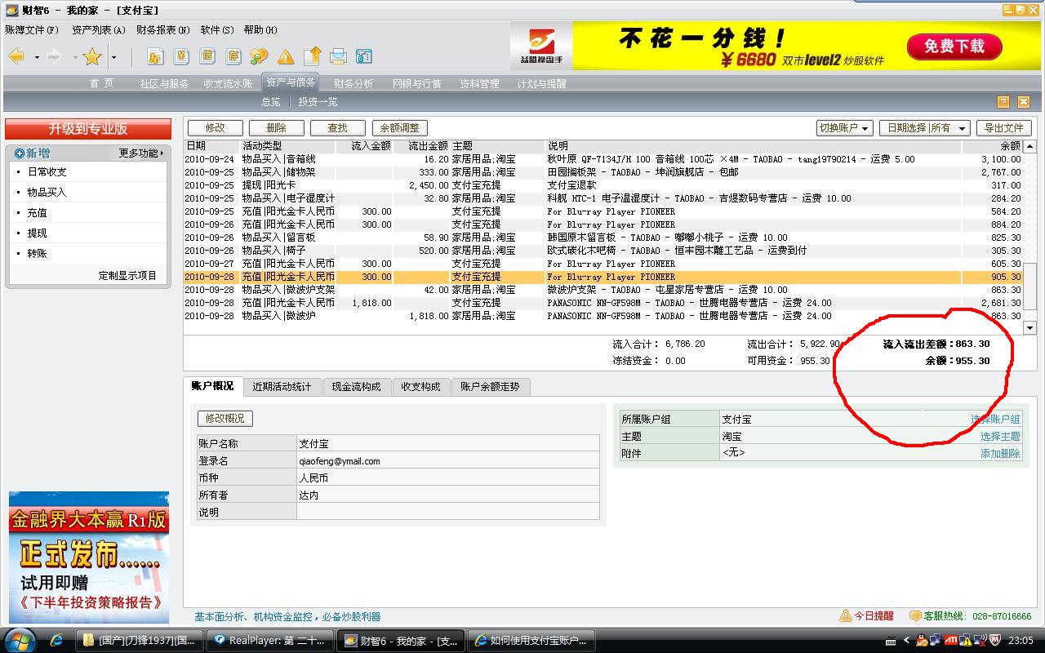The height and width of the screenshot is (653, 1045).
Task: Click the 单 document toolbar icon
Action: [x=181, y=56]
